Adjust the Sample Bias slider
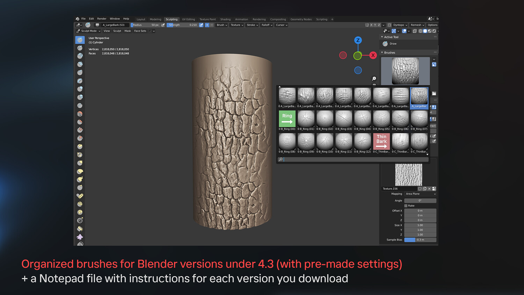This screenshot has width=524, height=295. click(420, 240)
